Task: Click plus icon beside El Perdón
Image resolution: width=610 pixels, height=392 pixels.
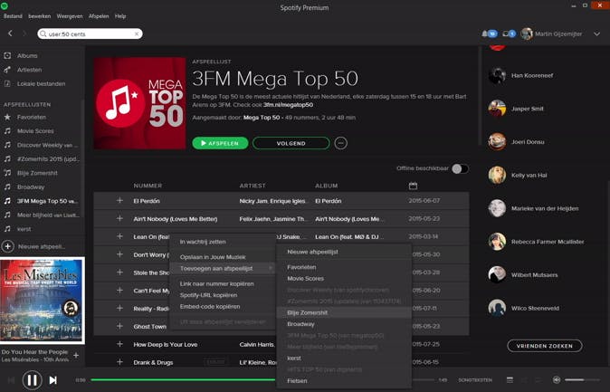Action: (119, 201)
